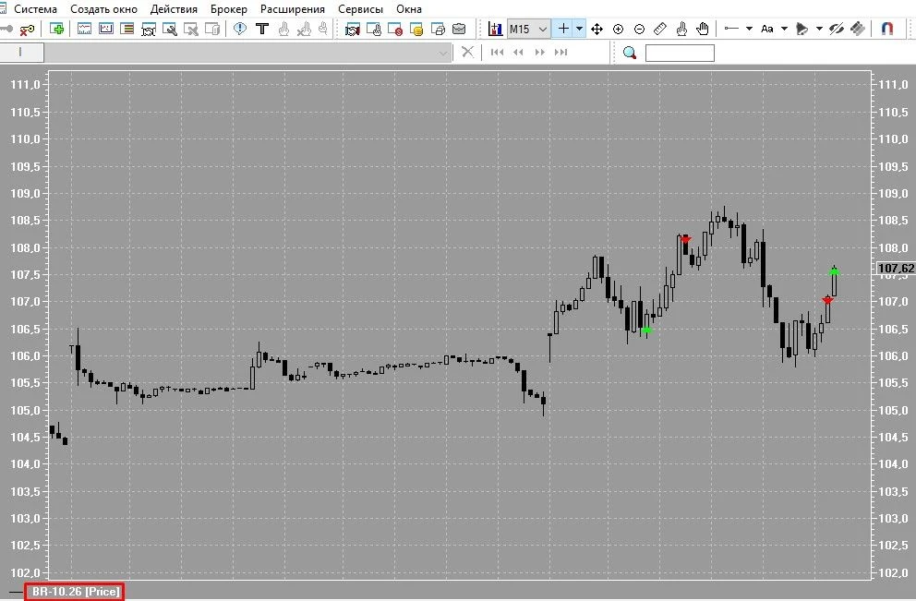
Task: Open the Окна menu
Action: point(409,9)
